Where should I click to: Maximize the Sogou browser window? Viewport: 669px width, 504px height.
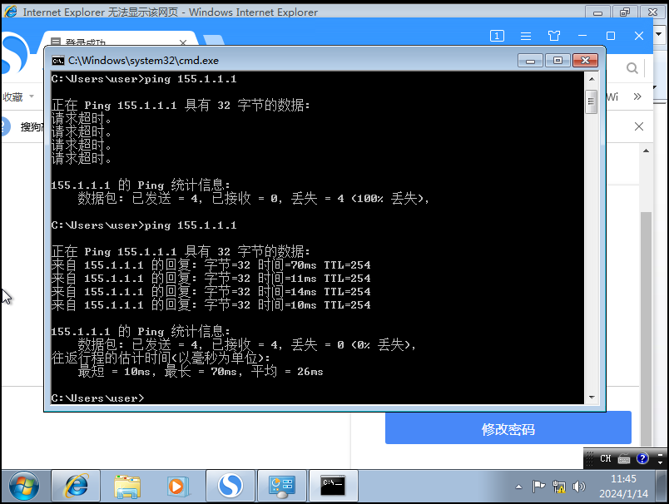click(x=611, y=36)
